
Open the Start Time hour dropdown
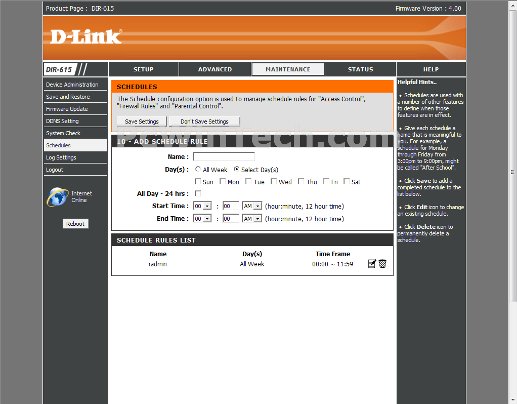[x=202, y=206]
